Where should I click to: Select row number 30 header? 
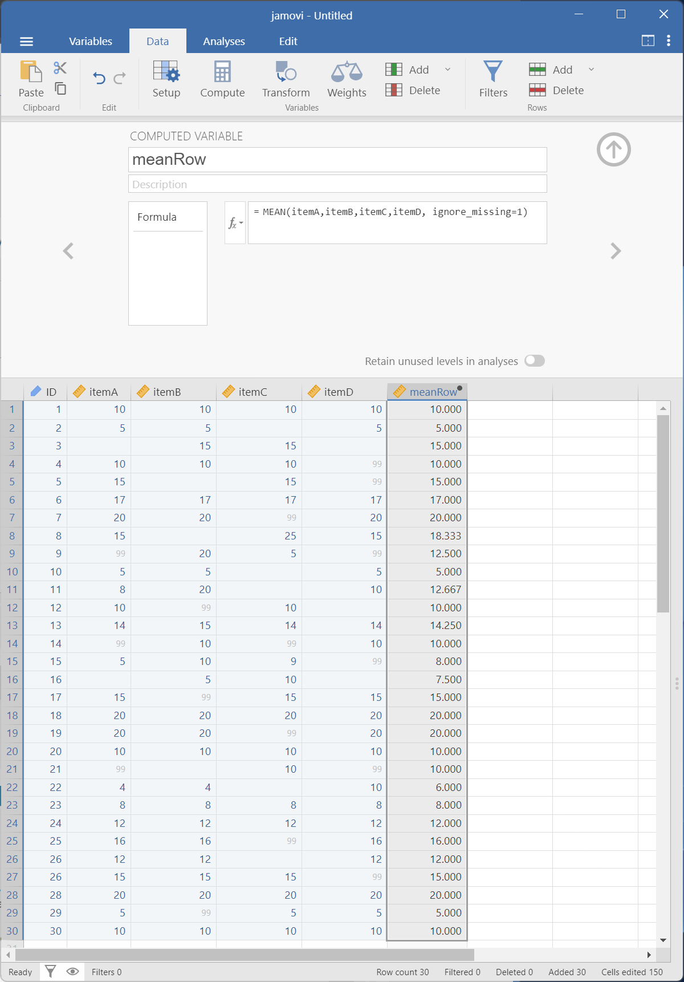pyautogui.click(x=12, y=931)
